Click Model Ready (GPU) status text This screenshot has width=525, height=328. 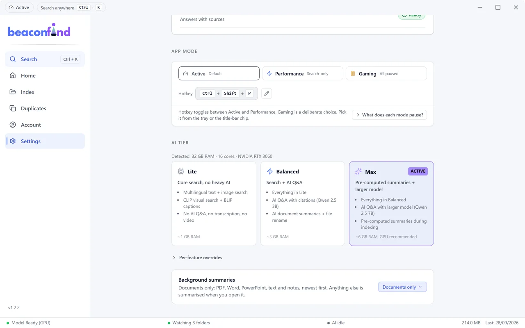[x=31, y=323]
